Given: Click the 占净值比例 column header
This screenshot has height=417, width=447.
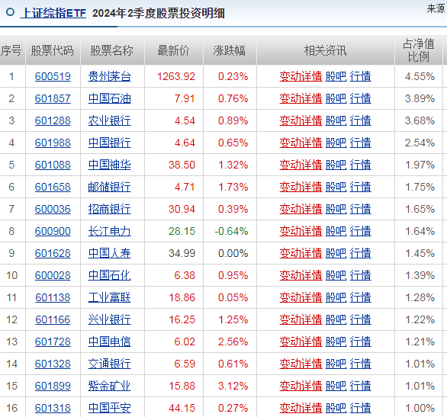Looking at the screenshot, I should pos(419,50).
